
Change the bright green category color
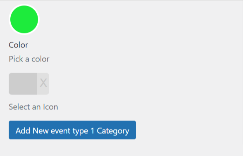[x=24, y=19]
